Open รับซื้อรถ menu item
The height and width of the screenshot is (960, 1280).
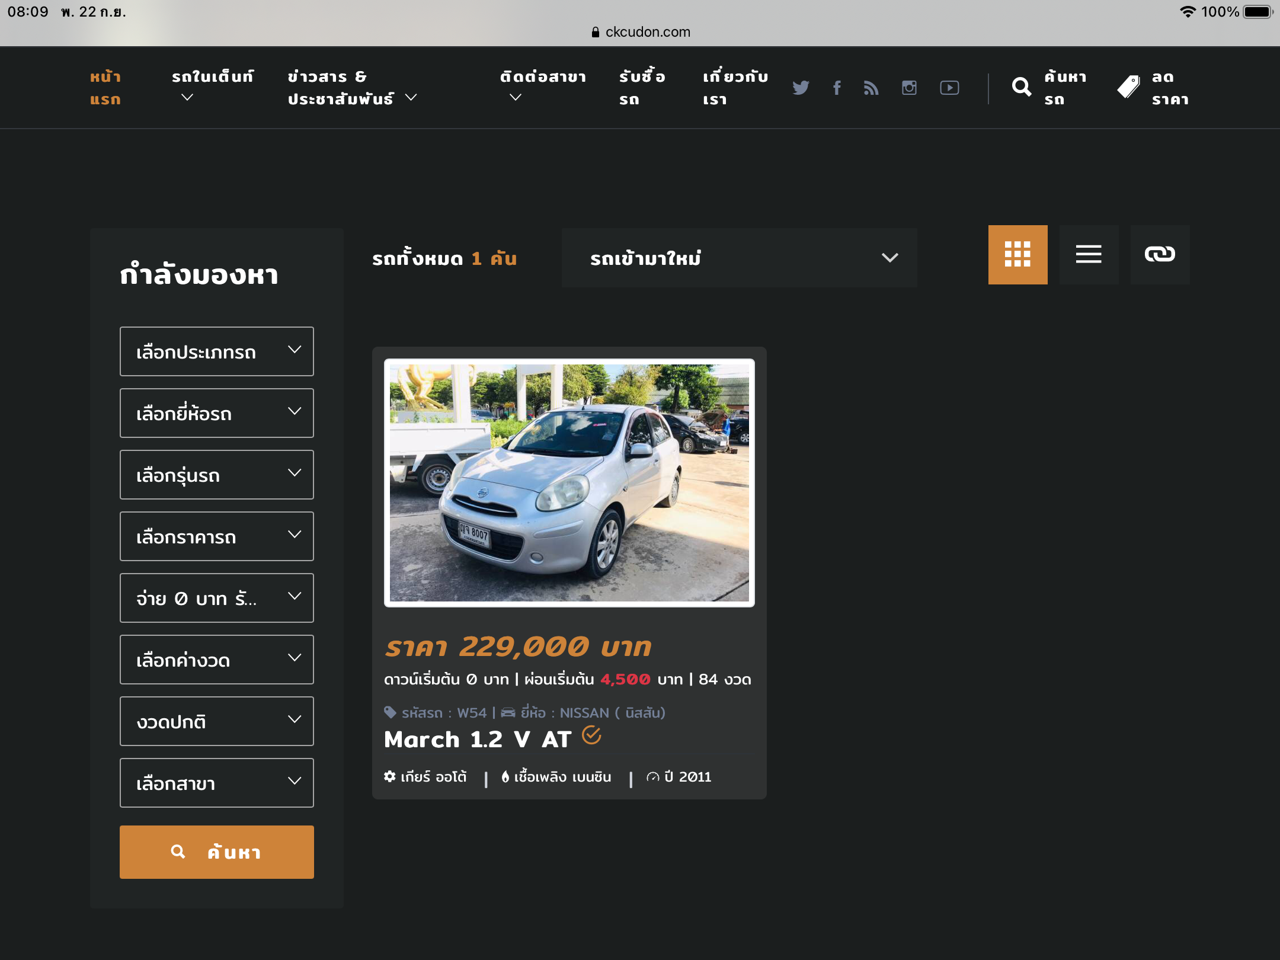[x=642, y=88]
